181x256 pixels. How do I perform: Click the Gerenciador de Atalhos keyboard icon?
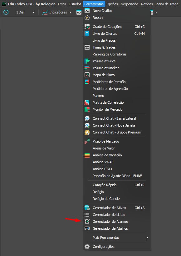pyautogui.click(x=87, y=228)
